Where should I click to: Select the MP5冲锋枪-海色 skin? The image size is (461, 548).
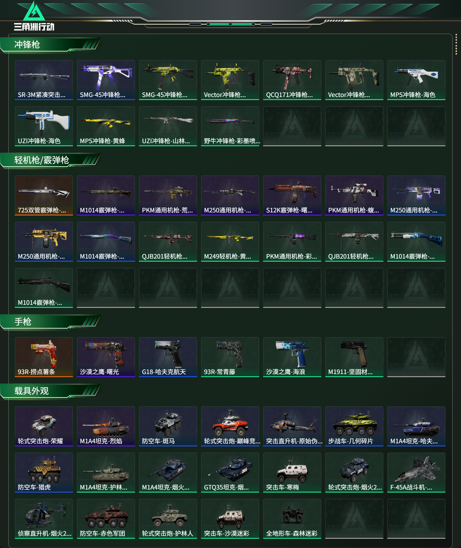point(416,80)
